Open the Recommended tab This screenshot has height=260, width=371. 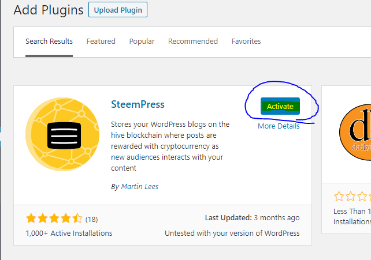tap(193, 42)
